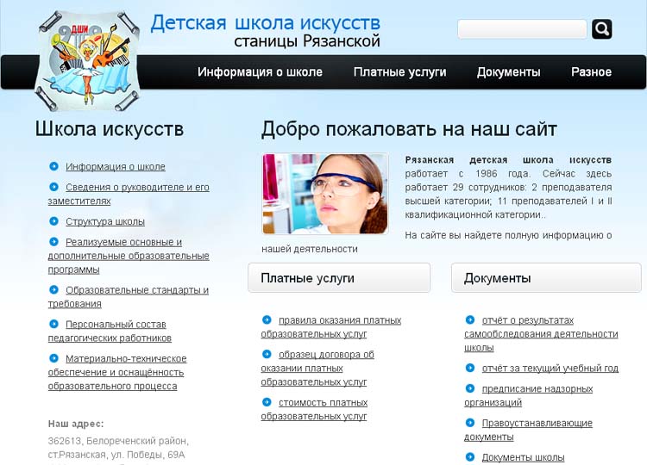
Task: Open the 'Разное' navigation menu item
Action: coord(591,72)
